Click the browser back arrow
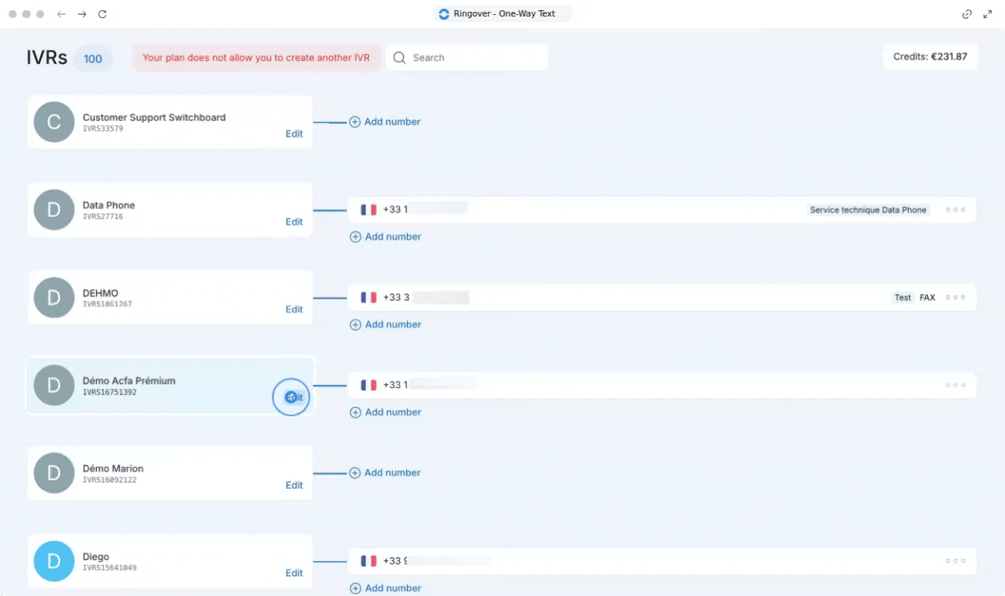This screenshot has height=596, width=1005. (x=62, y=14)
